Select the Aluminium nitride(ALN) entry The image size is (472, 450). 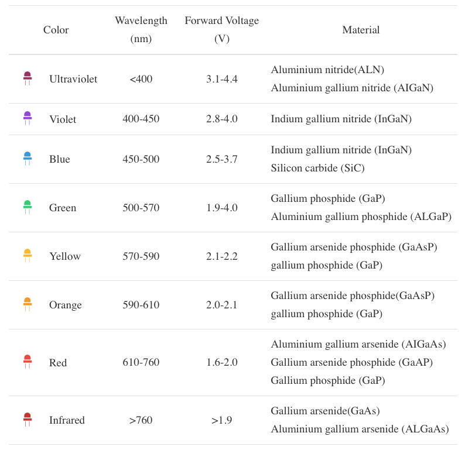pos(327,70)
